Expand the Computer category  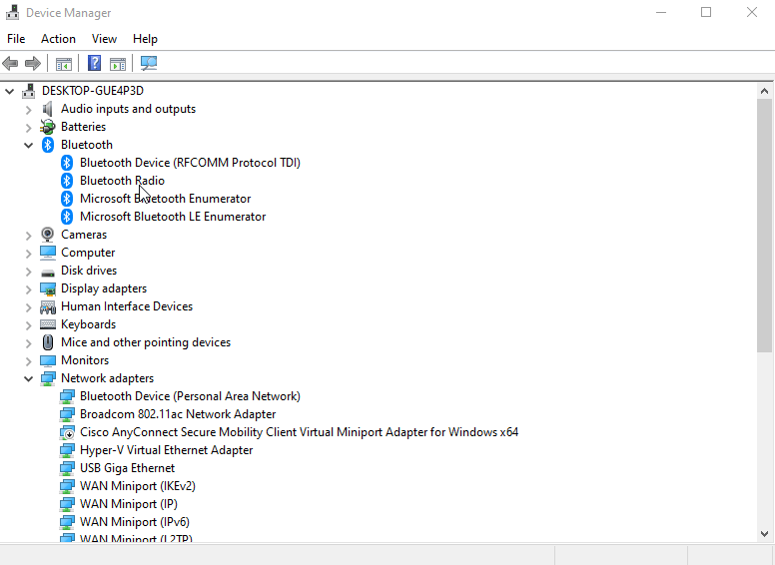(x=28, y=254)
